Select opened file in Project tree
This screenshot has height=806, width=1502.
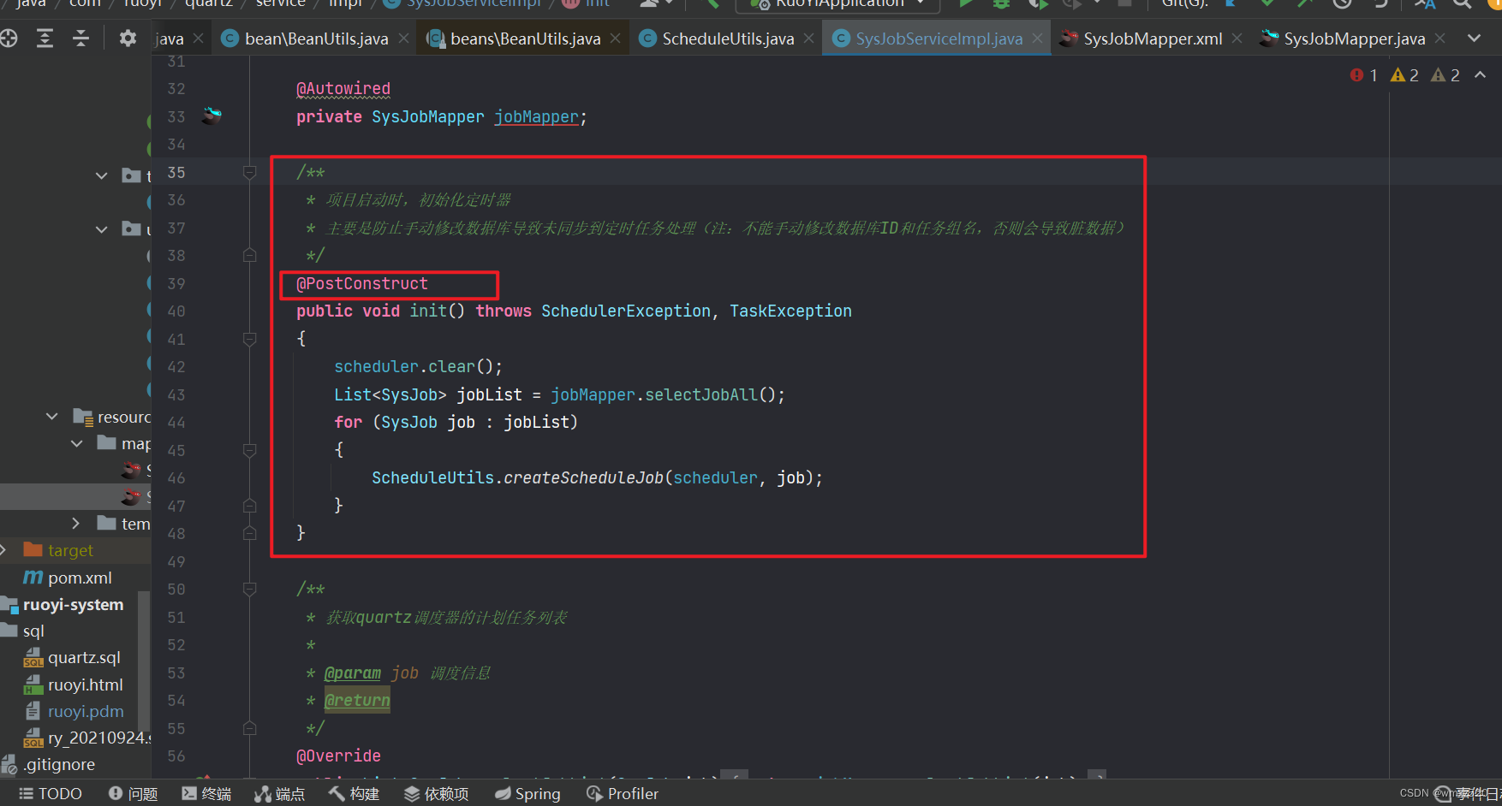(x=9, y=39)
